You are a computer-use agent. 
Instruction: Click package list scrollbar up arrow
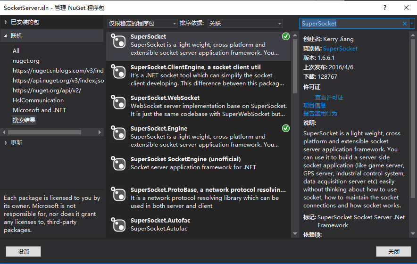[295, 35]
